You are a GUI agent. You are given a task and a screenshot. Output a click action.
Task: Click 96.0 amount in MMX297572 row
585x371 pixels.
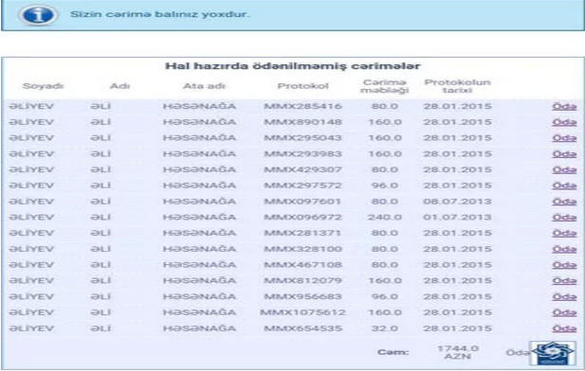[x=385, y=185]
